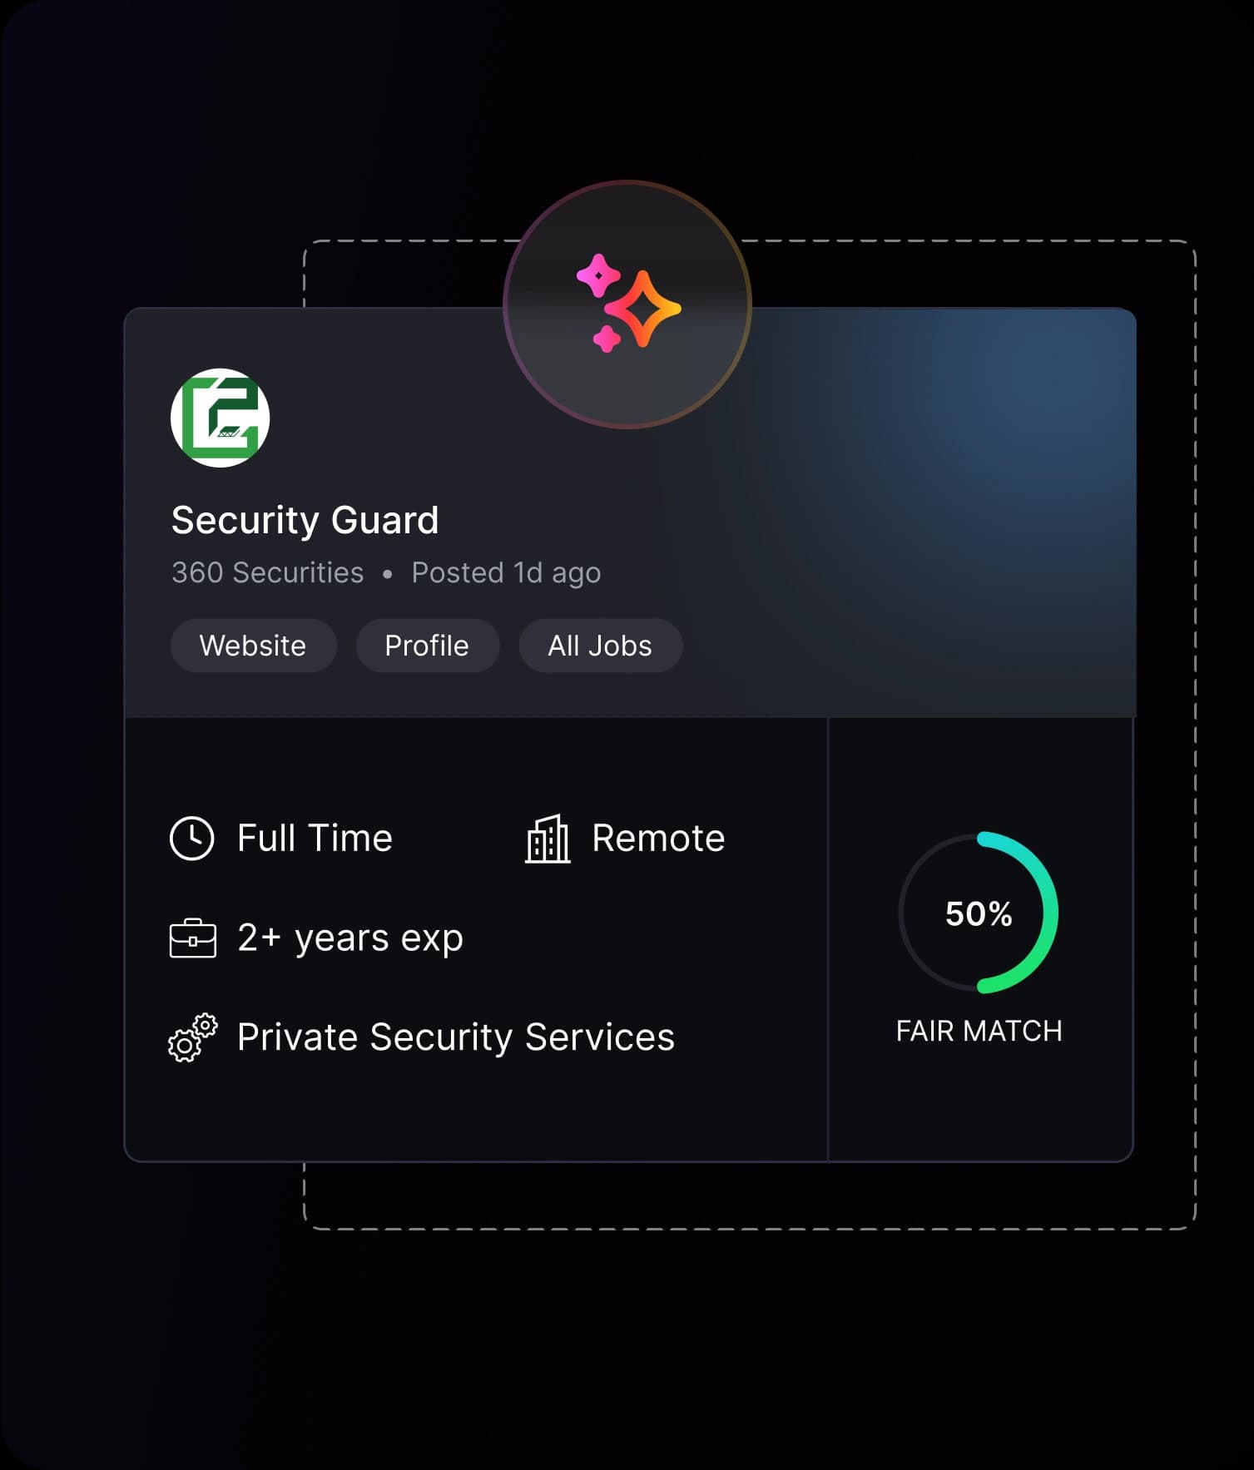The image size is (1254, 1470).
Task: Select Private Security Services industry text
Action: [x=456, y=1037]
